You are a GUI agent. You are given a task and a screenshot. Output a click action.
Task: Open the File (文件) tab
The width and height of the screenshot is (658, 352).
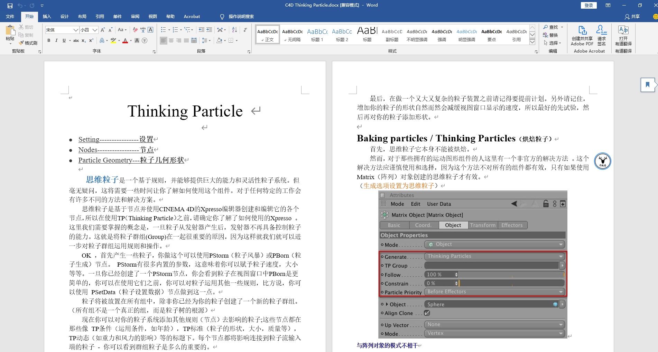click(x=10, y=16)
